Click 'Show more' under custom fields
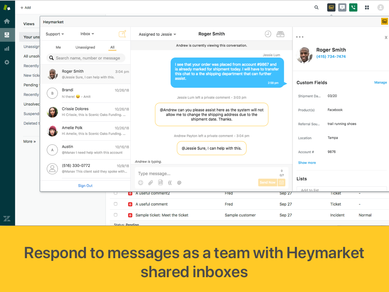The image size is (389, 292). [307, 163]
